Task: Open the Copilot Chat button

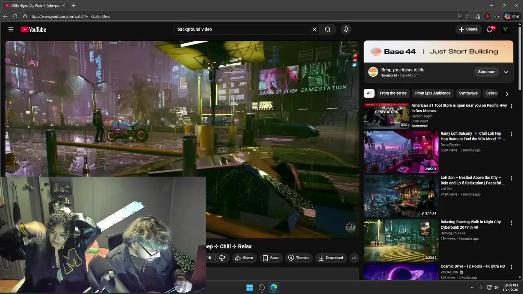Action: coord(512,16)
